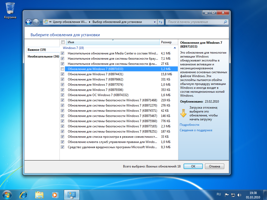Screen dimensions: 267x200
Task: Select the KB977165 security update row
Action: click(119, 126)
